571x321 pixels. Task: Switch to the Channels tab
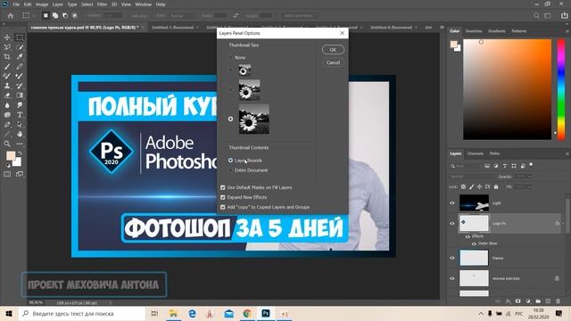click(x=476, y=153)
